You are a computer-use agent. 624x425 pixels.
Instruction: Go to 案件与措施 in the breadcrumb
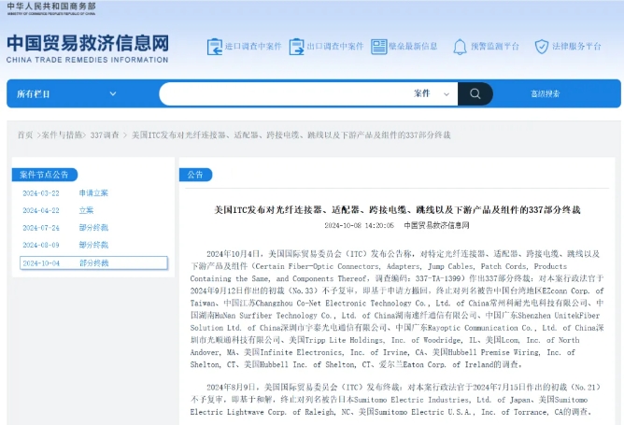click(x=62, y=135)
